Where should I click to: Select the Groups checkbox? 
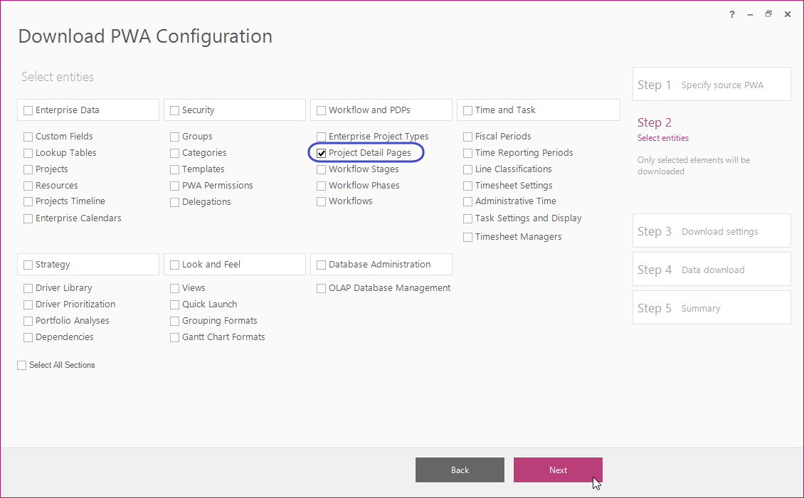coord(175,137)
